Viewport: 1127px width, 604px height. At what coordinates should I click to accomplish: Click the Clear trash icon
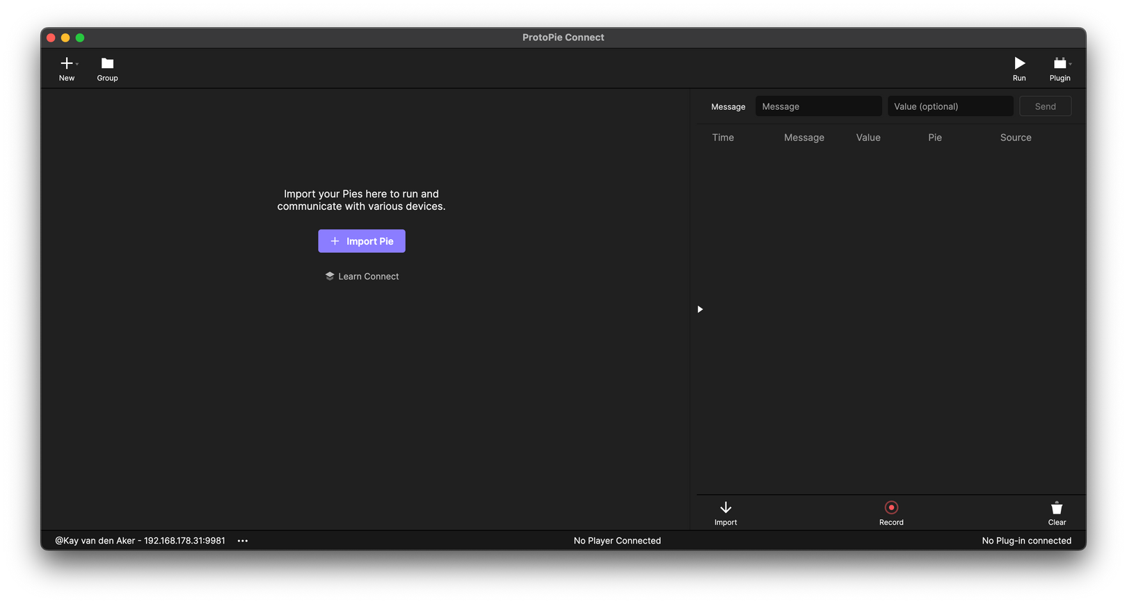[1057, 508]
